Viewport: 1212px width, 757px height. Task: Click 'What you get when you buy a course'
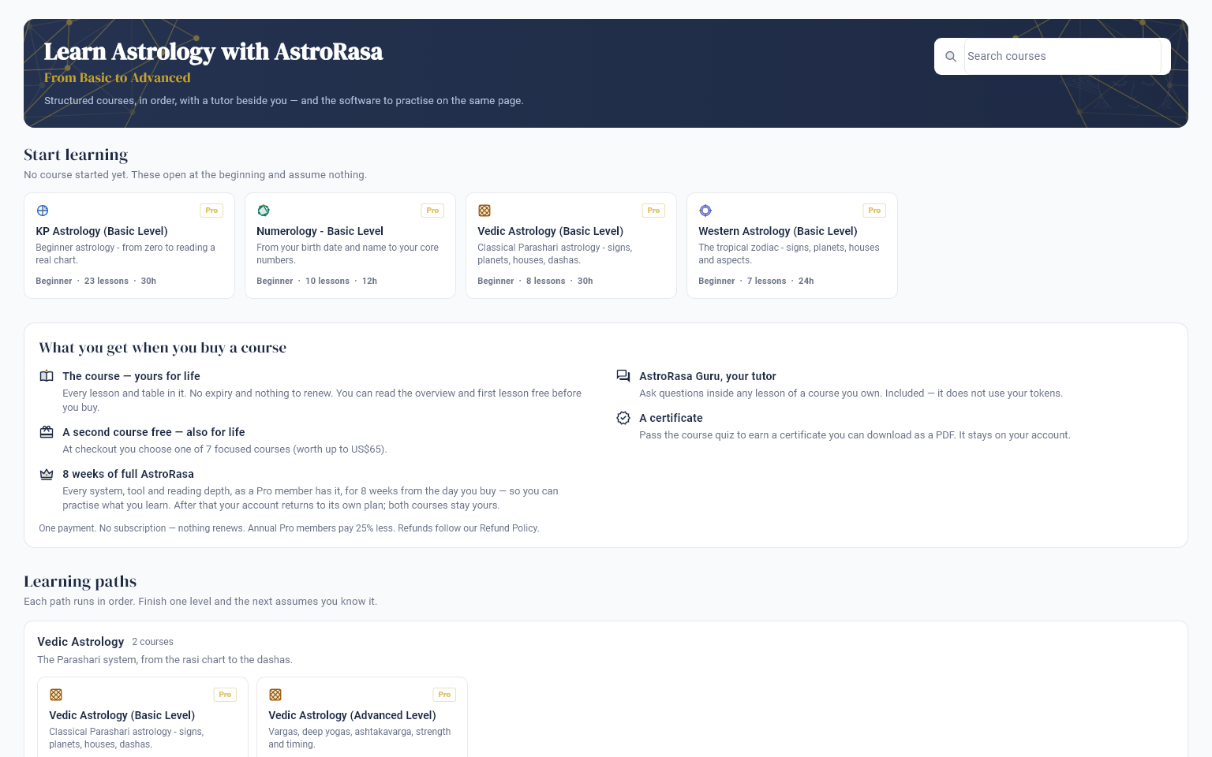pos(163,348)
